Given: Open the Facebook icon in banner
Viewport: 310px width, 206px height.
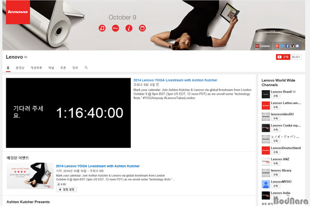Looking at the screenshot, I should (x=287, y=46).
